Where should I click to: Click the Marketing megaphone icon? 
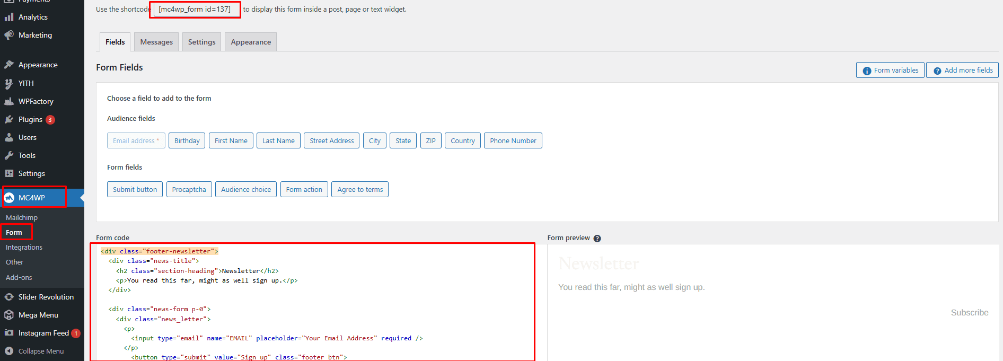click(x=9, y=36)
